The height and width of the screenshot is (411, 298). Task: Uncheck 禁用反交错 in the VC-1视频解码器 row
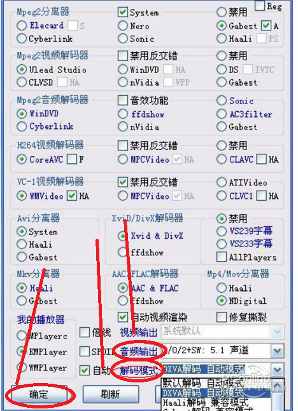[122, 182]
